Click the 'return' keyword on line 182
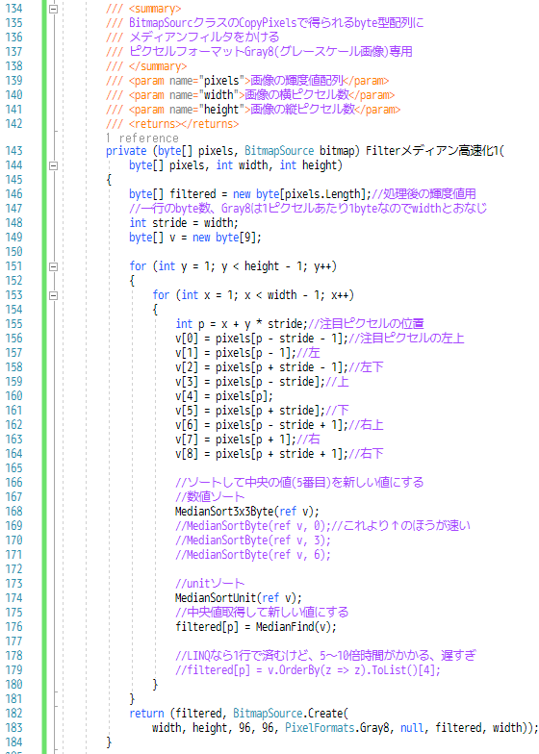539x754 pixels. (146, 714)
